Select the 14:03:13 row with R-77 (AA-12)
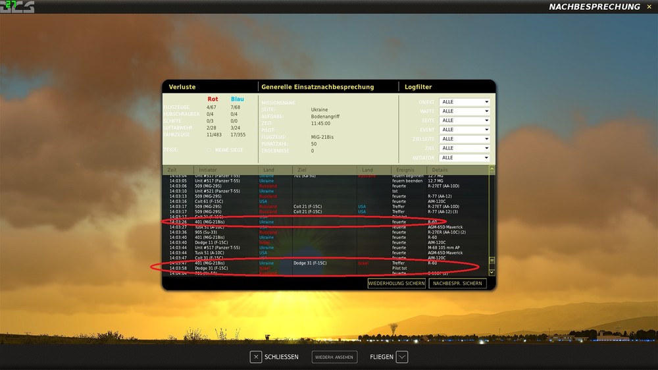658x370 pixels. coord(325,196)
